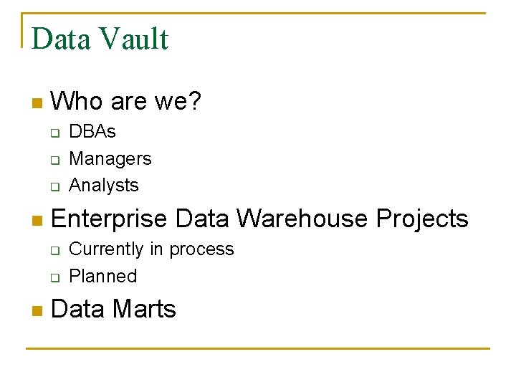Click the hollow bullet before "Managers"
Viewport: 516px width, 387px height.
click(x=54, y=159)
